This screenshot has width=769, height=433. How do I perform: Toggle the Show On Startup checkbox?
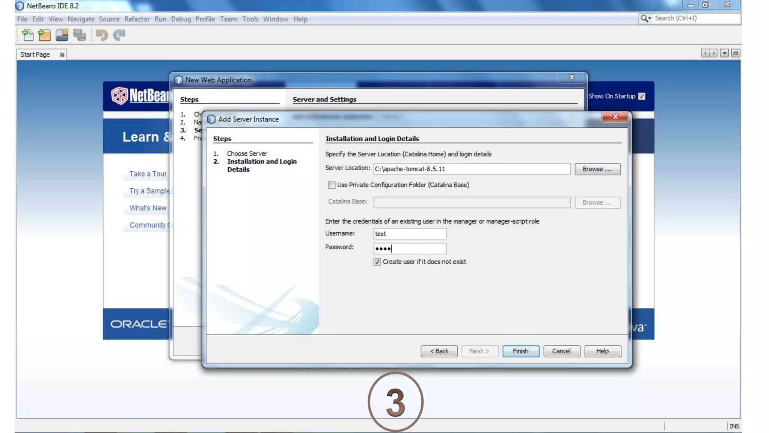(x=642, y=96)
